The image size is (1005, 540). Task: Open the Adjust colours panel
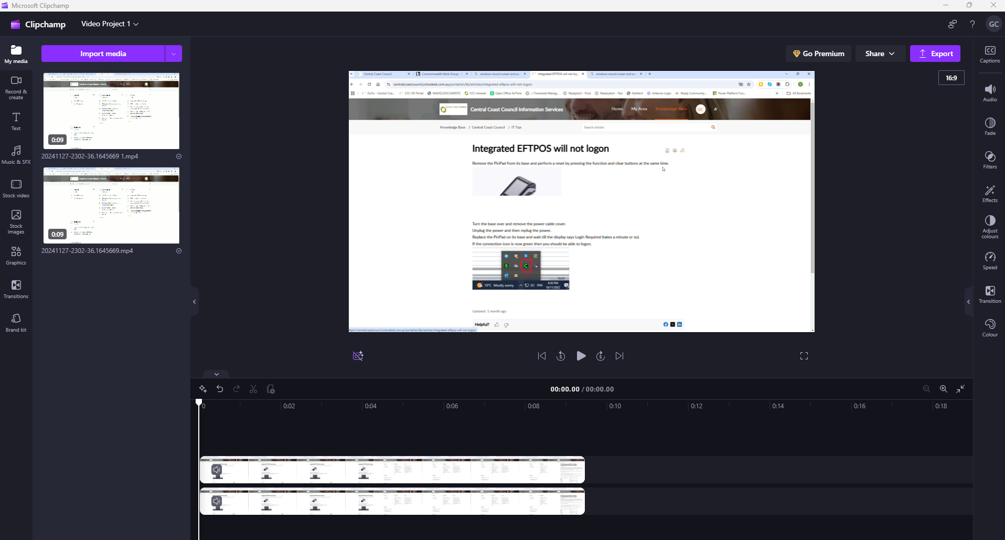990,227
